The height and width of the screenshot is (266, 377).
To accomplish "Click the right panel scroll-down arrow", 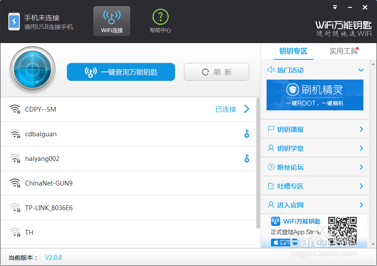I will [x=373, y=244].
